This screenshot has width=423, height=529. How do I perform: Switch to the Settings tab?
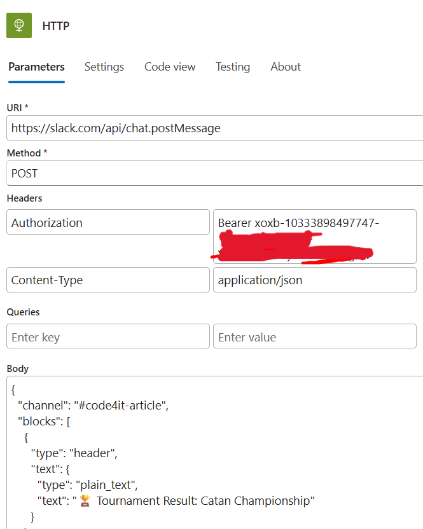(x=104, y=67)
